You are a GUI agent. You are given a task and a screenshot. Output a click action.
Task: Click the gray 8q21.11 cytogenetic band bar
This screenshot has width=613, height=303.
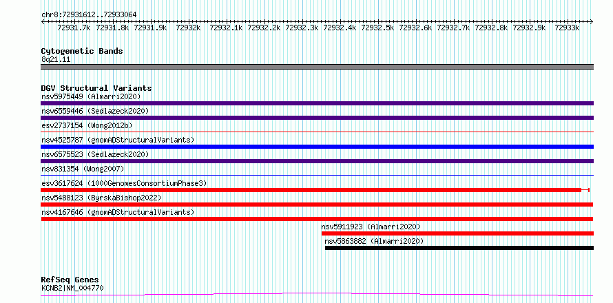coord(317,67)
